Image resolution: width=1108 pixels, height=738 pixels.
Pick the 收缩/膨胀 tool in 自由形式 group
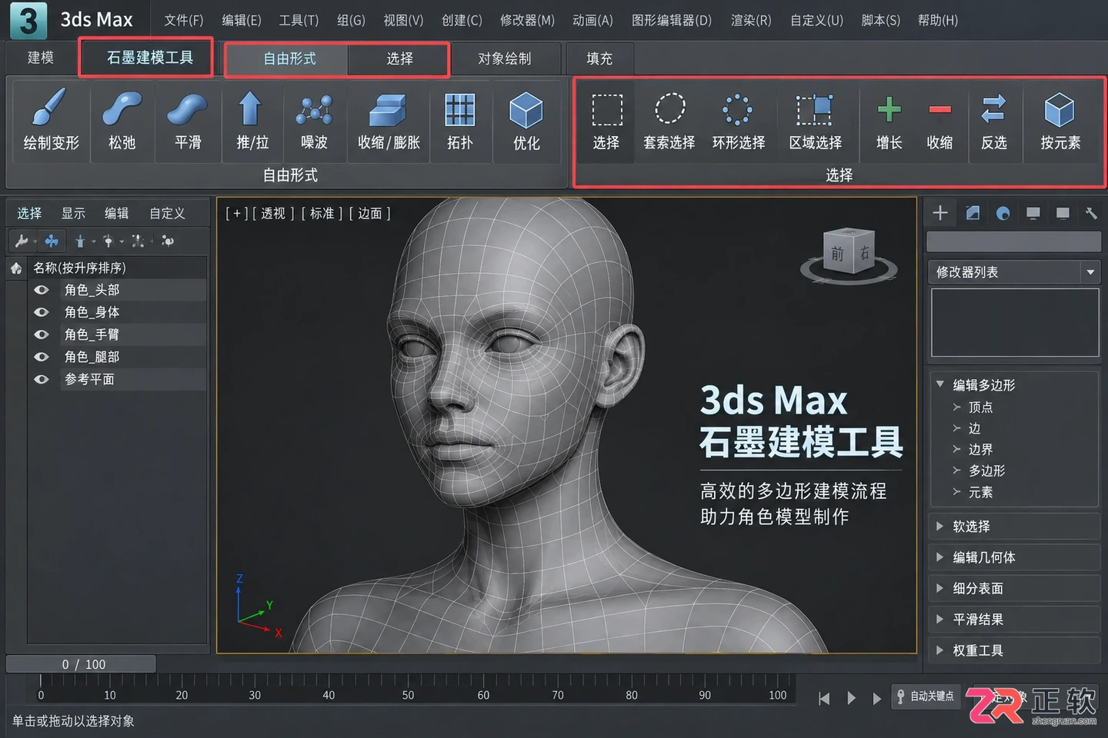pyautogui.click(x=389, y=120)
